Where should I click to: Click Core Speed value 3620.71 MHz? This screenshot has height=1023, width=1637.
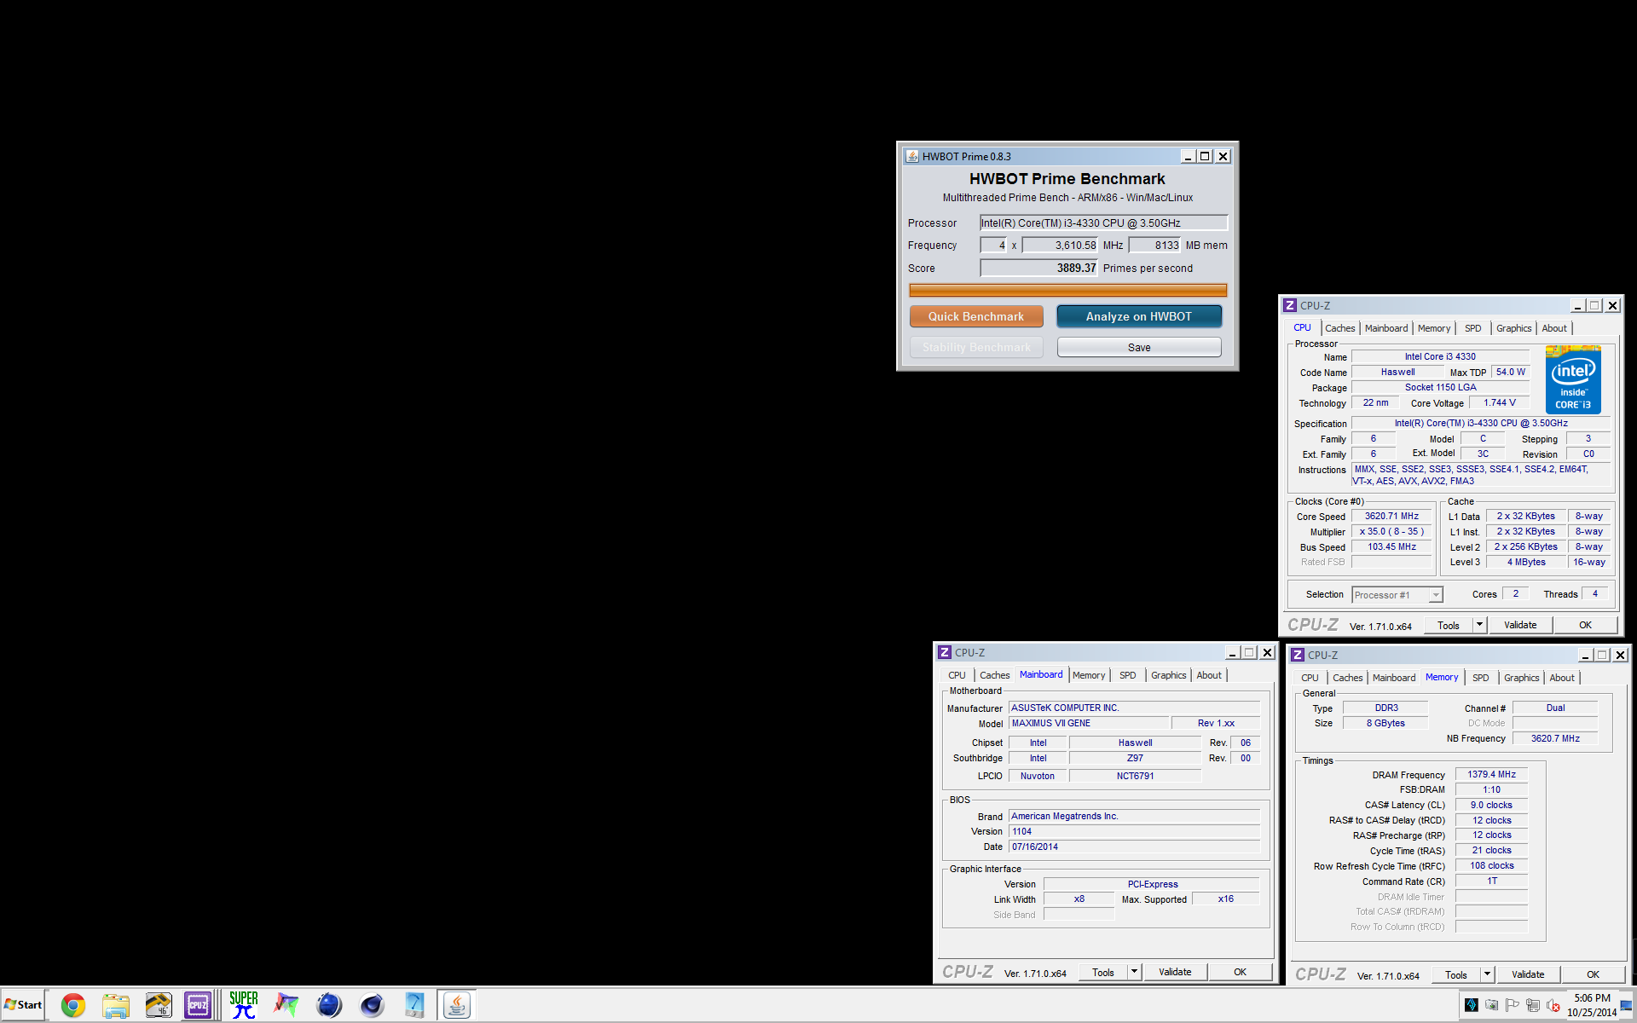1391,517
